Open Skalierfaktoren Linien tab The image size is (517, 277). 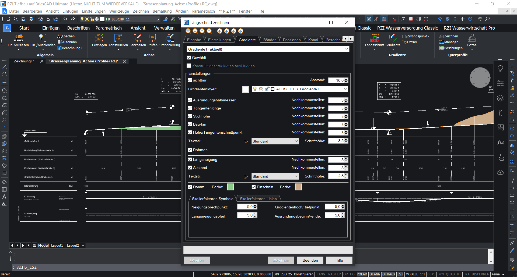(x=258, y=199)
